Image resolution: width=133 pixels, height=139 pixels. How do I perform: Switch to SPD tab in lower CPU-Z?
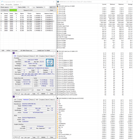tap(37, 100)
